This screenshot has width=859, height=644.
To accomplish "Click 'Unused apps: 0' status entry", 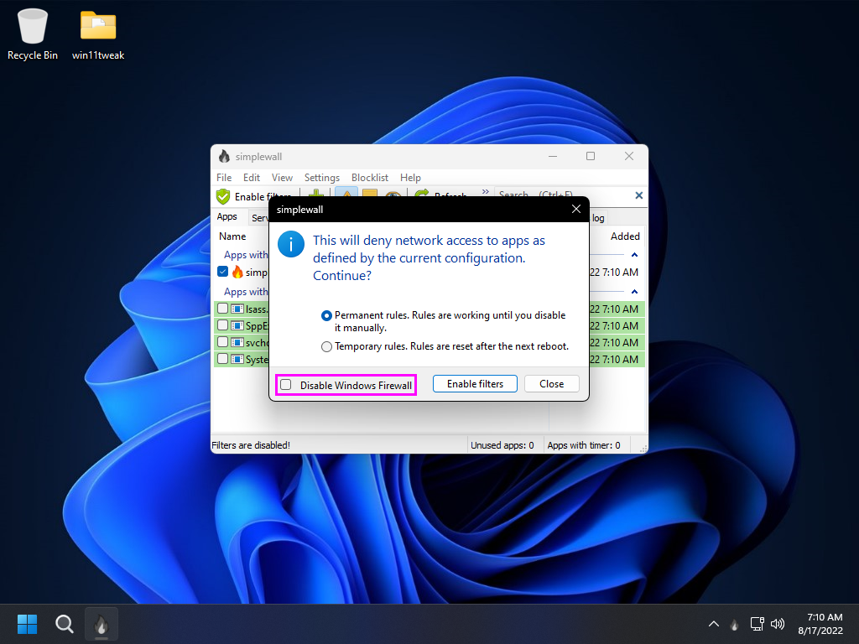I will pyautogui.click(x=502, y=445).
